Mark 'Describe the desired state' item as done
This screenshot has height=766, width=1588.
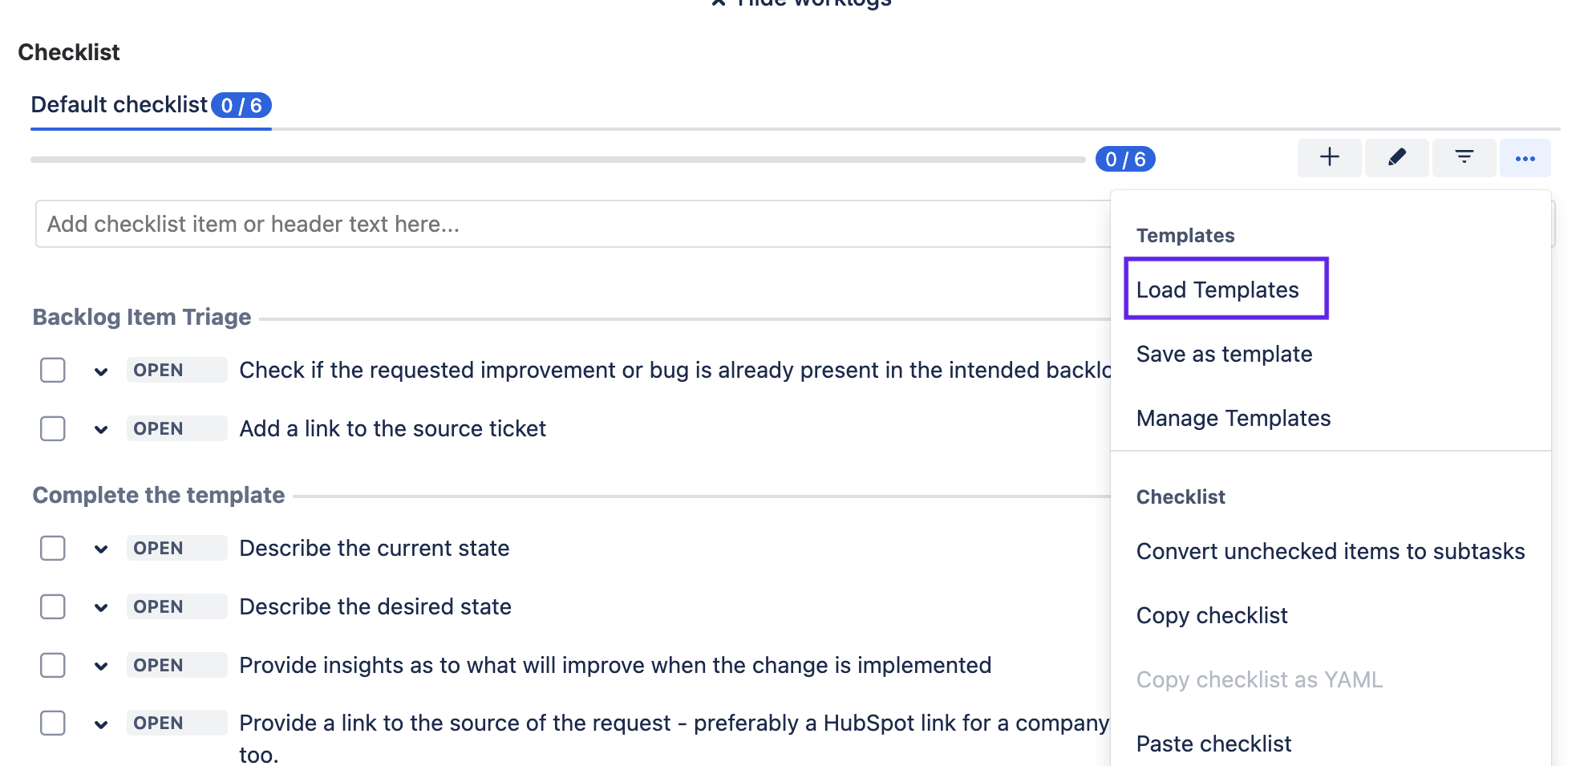53,606
